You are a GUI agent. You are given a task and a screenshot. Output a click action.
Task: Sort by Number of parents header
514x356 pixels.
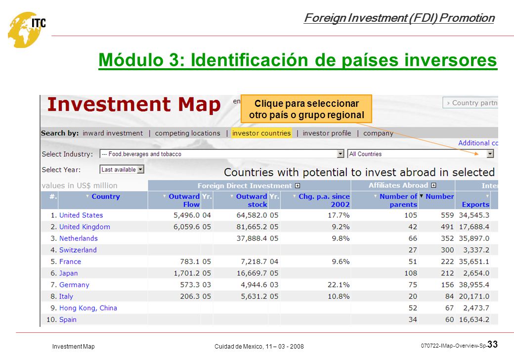(x=398, y=200)
